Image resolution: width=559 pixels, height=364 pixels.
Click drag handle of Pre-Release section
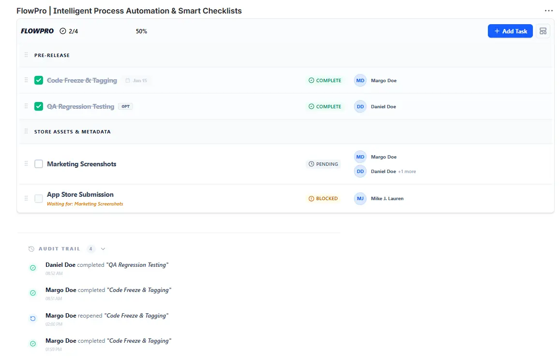point(26,55)
